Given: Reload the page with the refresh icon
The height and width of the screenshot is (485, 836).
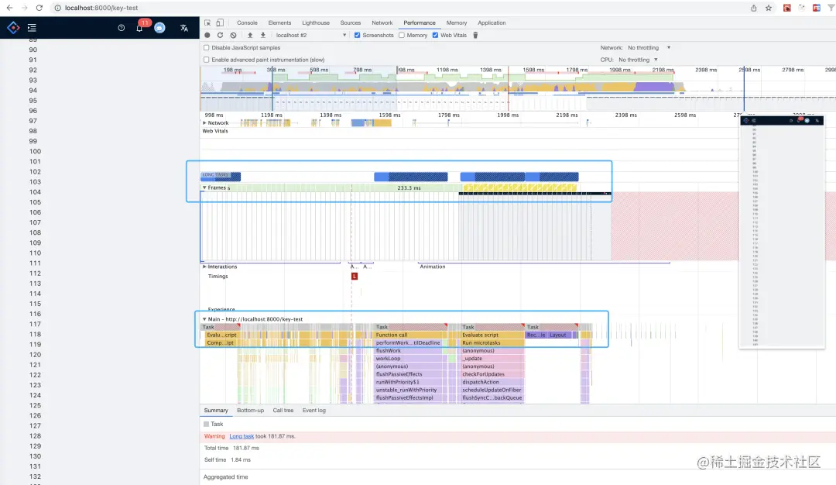Looking at the screenshot, I should (x=39, y=8).
